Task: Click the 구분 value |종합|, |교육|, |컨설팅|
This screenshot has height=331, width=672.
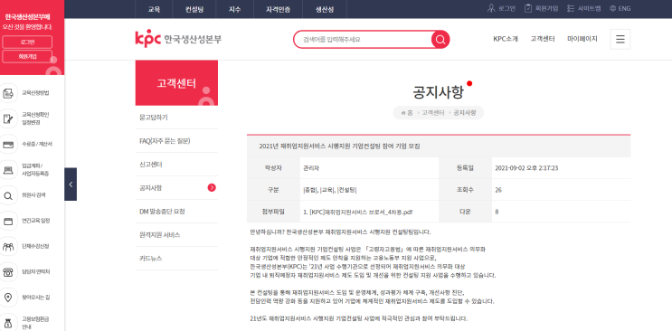Action: click(x=329, y=190)
